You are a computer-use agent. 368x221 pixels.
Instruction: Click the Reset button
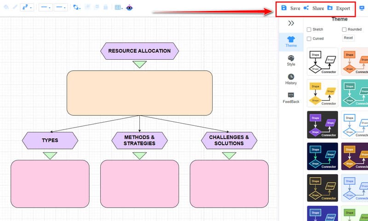click(348, 38)
